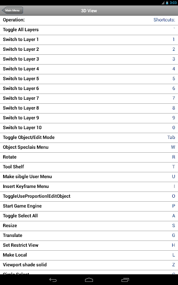Choose the Switch to Layer 10 row
This screenshot has height=285, width=178.
click(89, 128)
